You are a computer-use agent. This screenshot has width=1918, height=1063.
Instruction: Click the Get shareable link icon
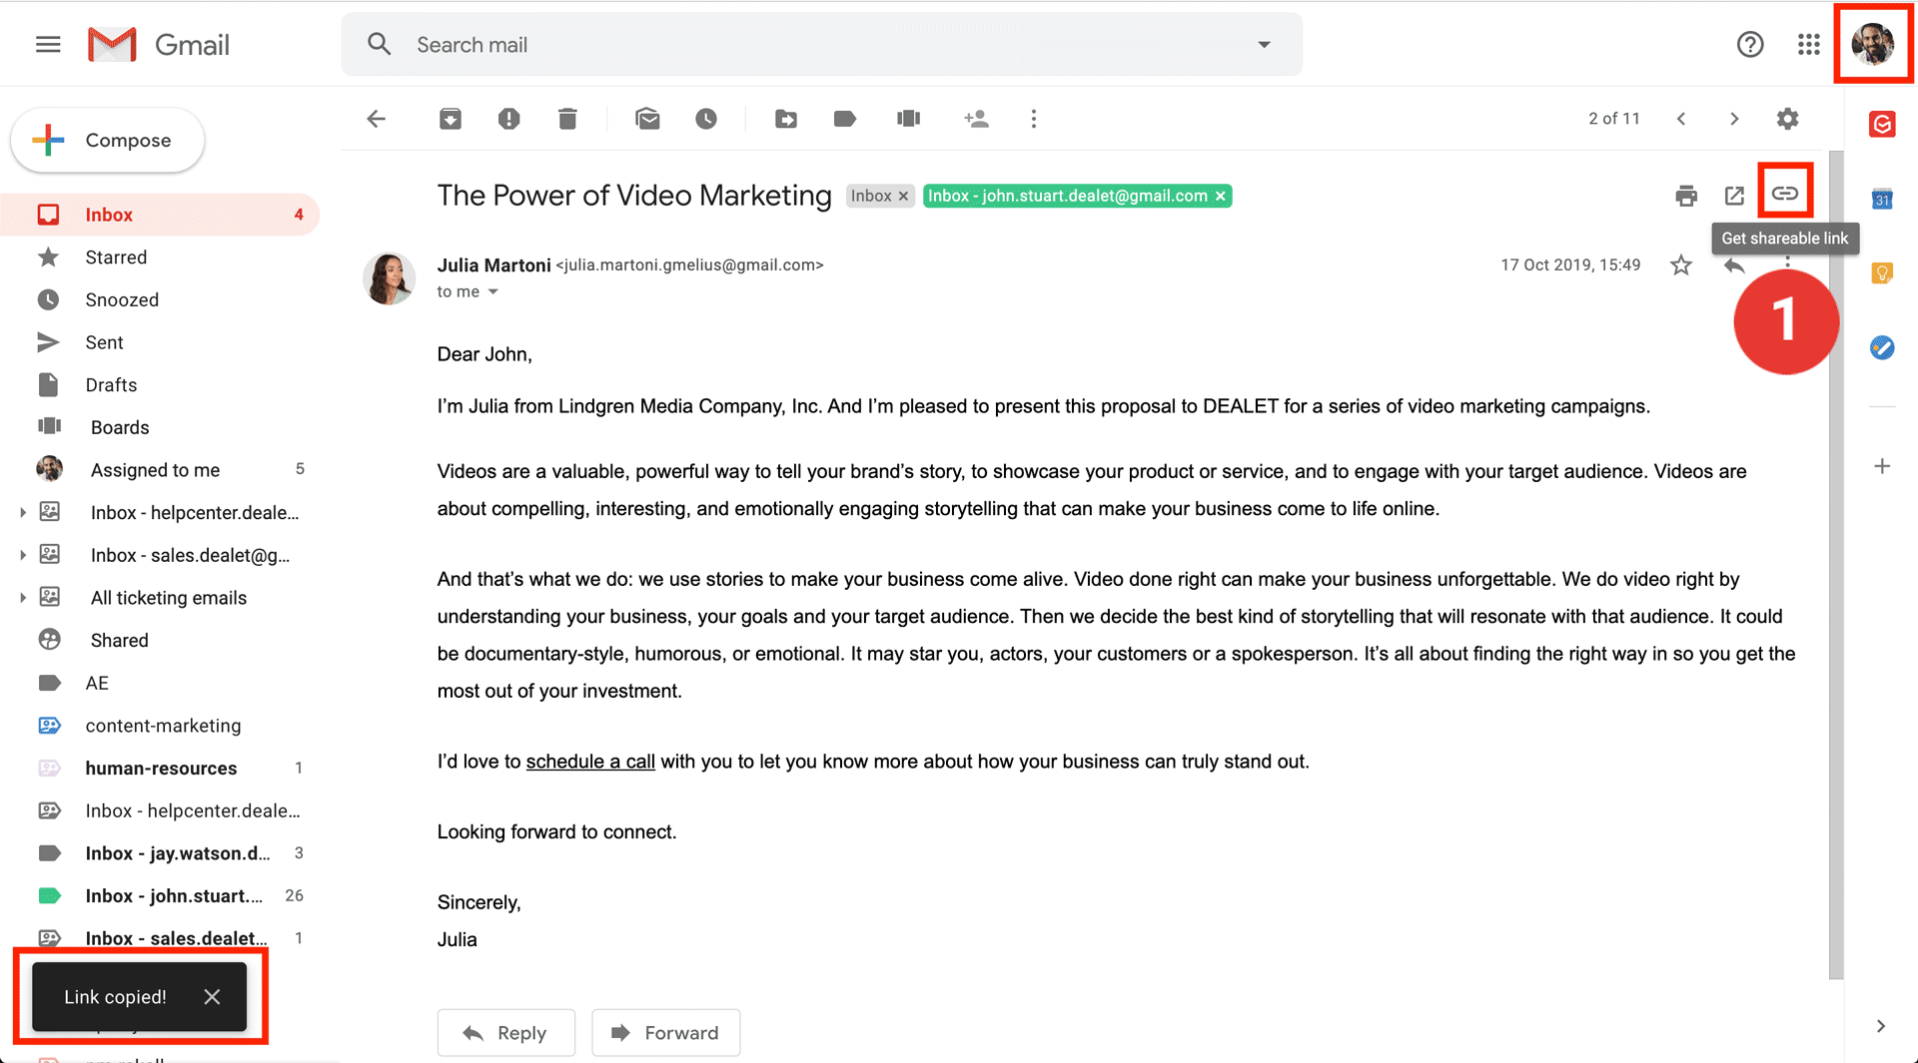coord(1784,193)
